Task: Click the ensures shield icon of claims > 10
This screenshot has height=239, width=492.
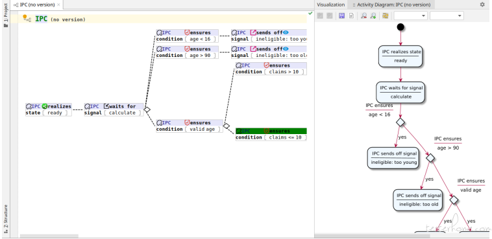Action: [x=266, y=65]
